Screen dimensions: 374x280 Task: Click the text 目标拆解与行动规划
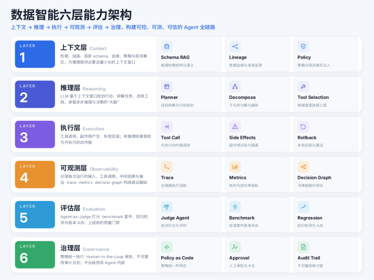[x=177, y=105]
